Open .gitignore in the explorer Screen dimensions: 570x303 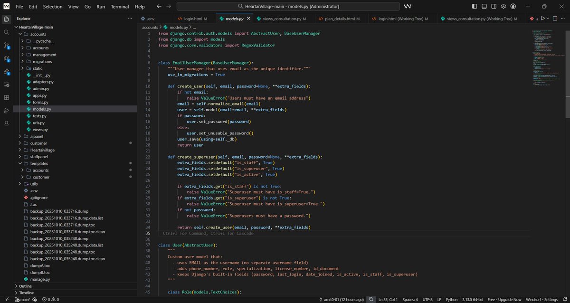[76, 198]
